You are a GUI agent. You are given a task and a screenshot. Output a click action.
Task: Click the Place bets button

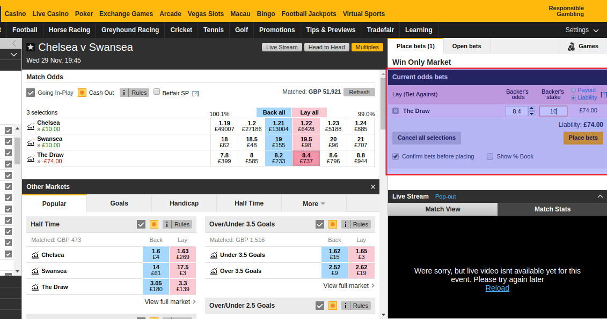583,138
